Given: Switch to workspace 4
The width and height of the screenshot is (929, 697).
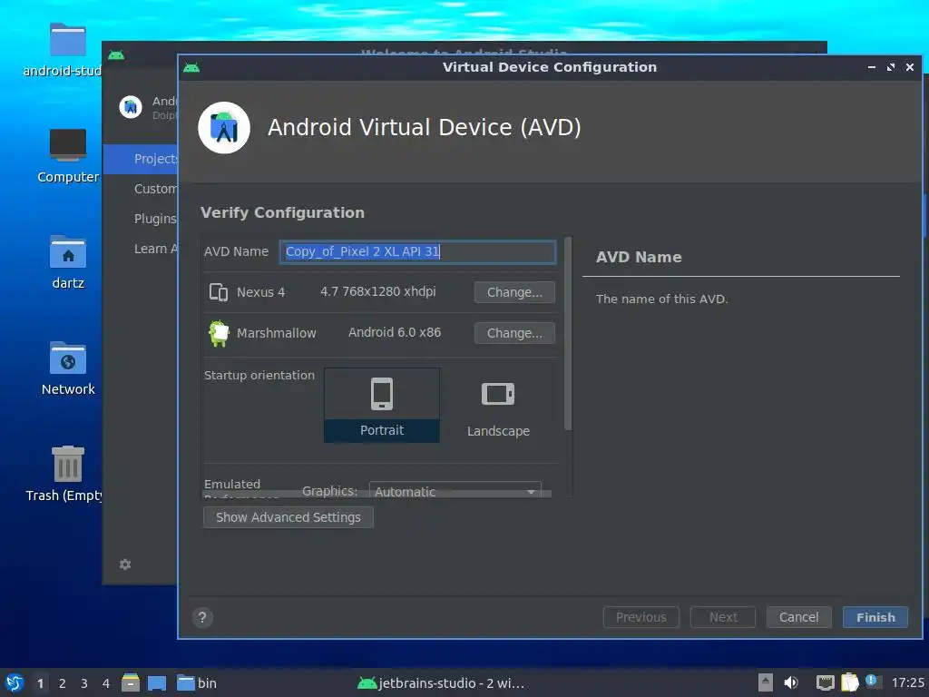Looking at the screenshot, I should [106, 683].
